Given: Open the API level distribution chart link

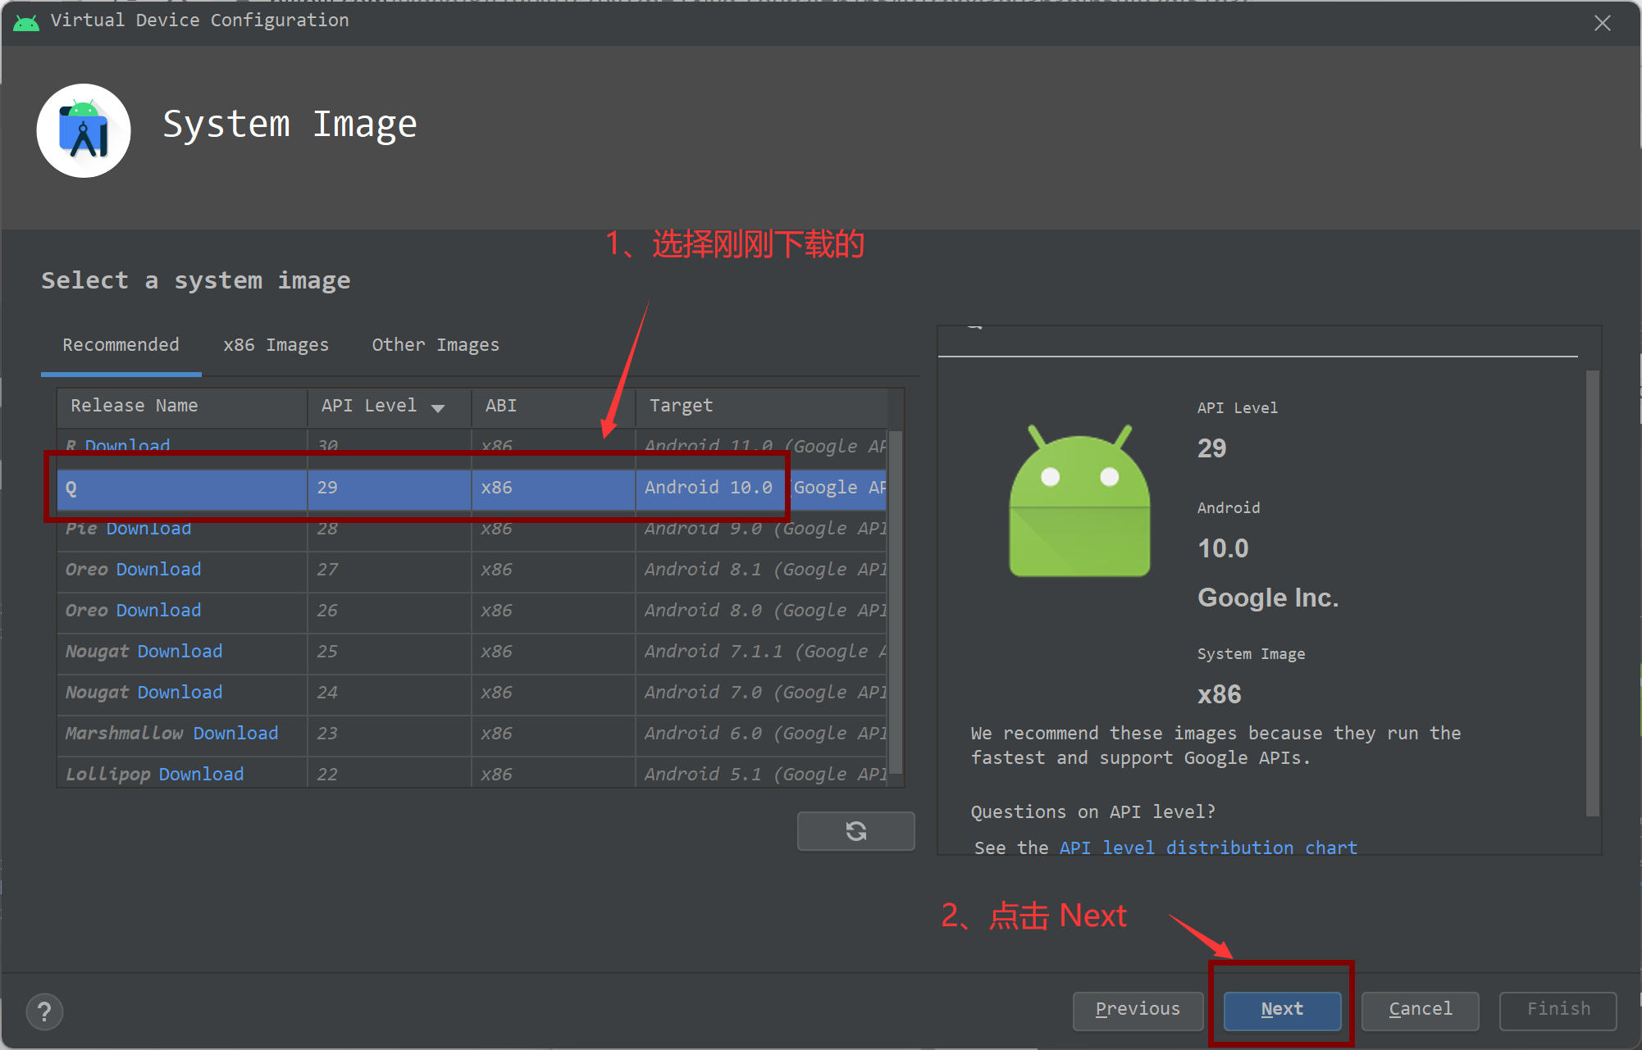Looking at the screenshot, I should 1208,848.
